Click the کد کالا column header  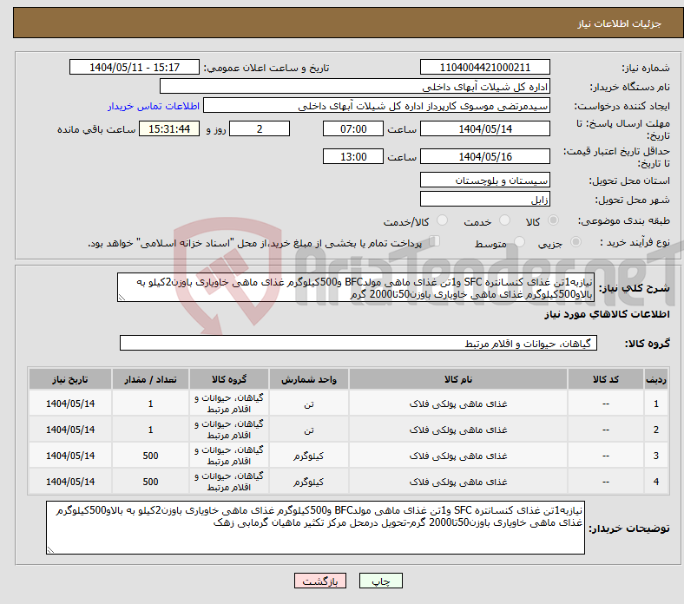coord(606,379)
